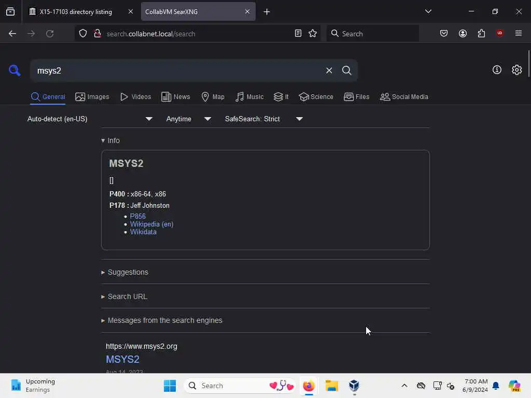Go back with the browser back arrow
This screenshot has height=398, width=531.
(x=12, y=34)
